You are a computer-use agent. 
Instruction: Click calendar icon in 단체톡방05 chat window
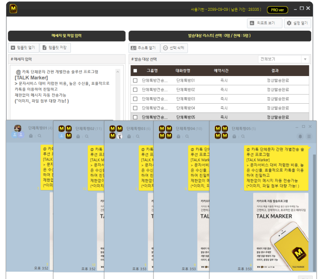click(x=234, y=136)
